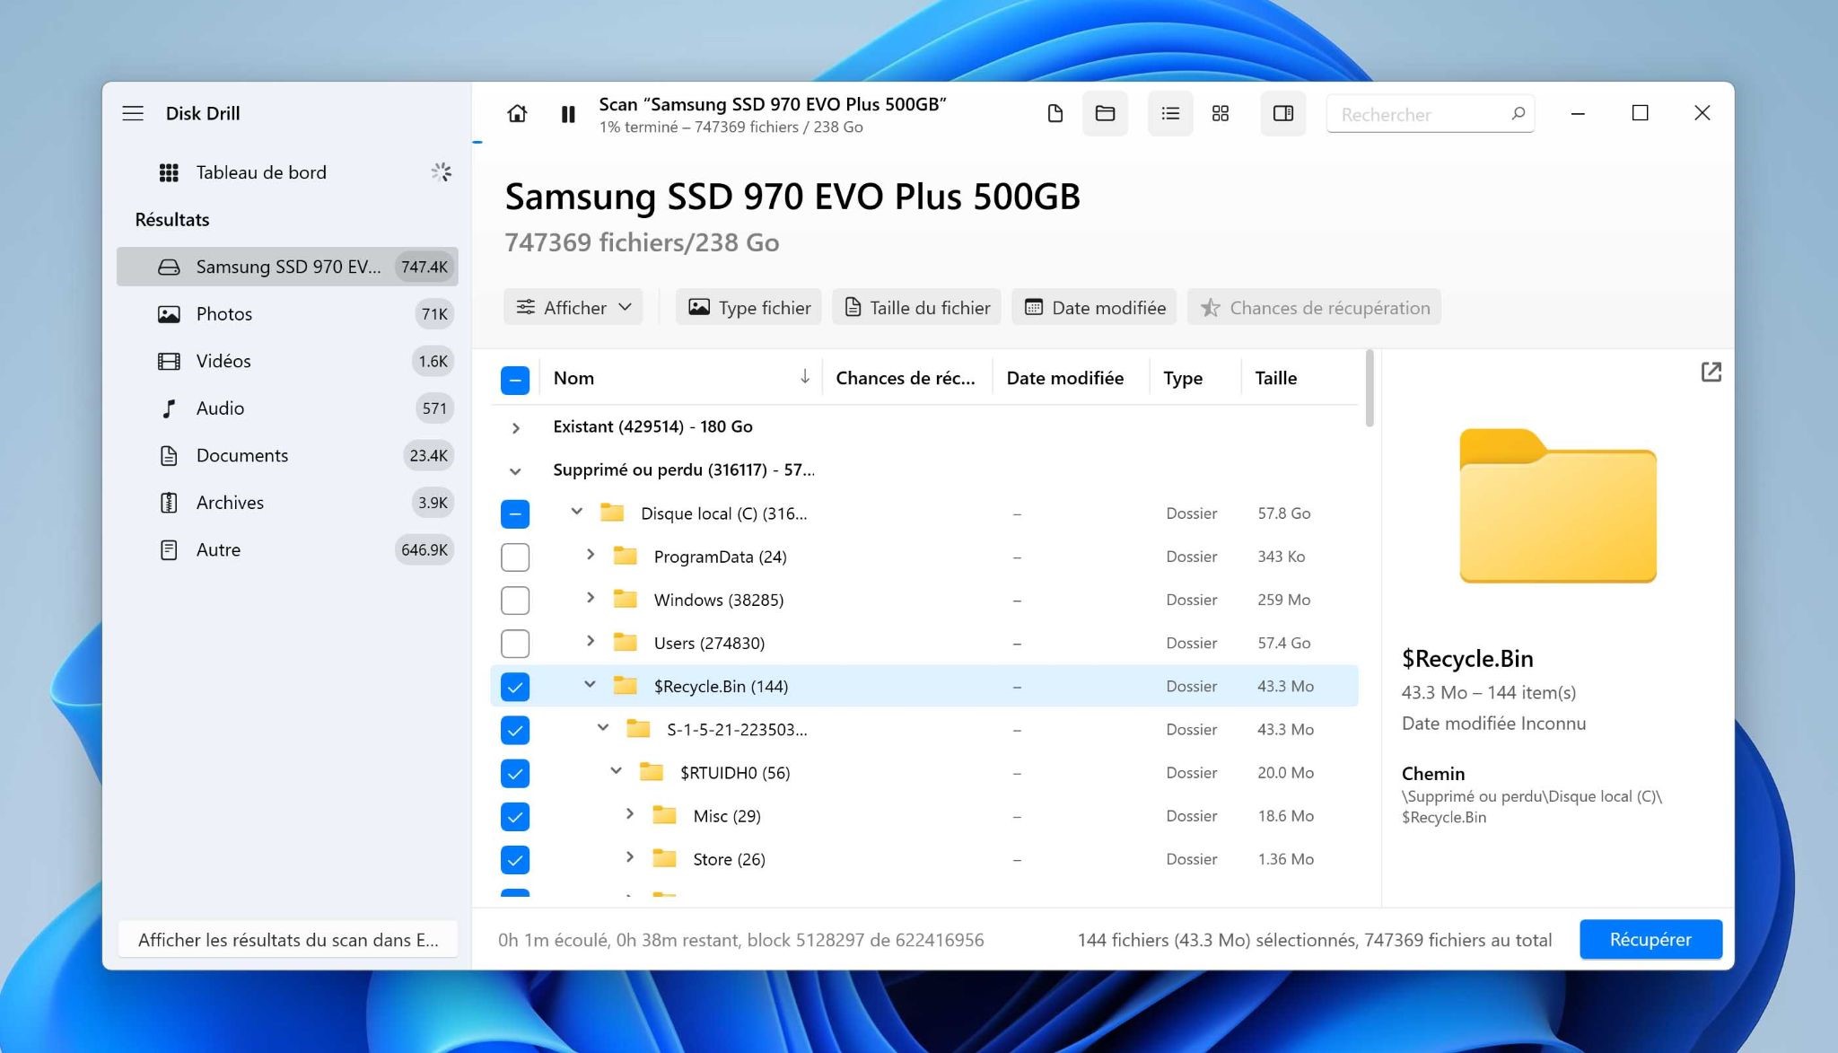Check the Windows (38285) checkbox
The height and width of the screenshot is (1053, 1838).
(515, 600)
